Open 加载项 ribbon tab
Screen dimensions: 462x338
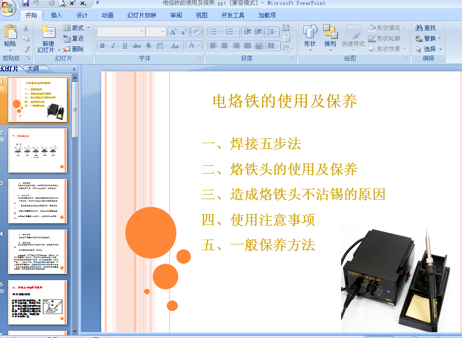[x=267, y=15]
